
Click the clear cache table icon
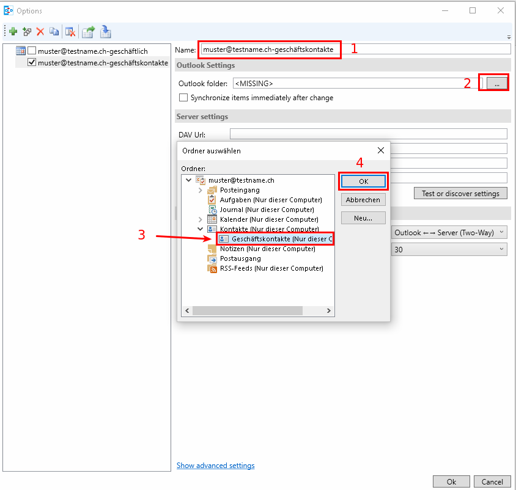[70, 32]
